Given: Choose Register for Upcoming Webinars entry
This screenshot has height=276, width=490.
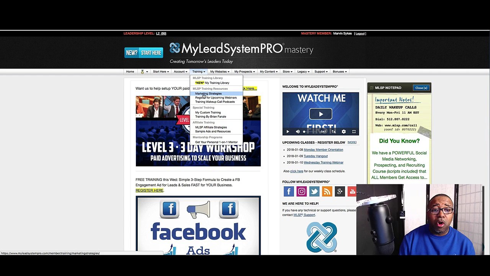Looking at the screenshot, I should 216,98.
